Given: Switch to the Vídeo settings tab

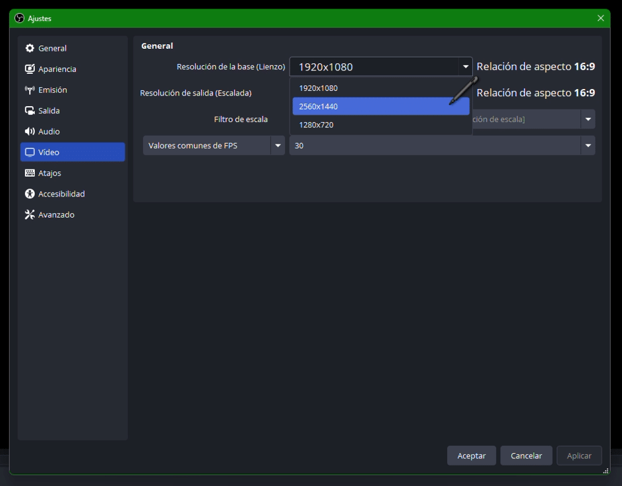Looking at the screenshot, I should pyautogui.click(x=72, y=152).
